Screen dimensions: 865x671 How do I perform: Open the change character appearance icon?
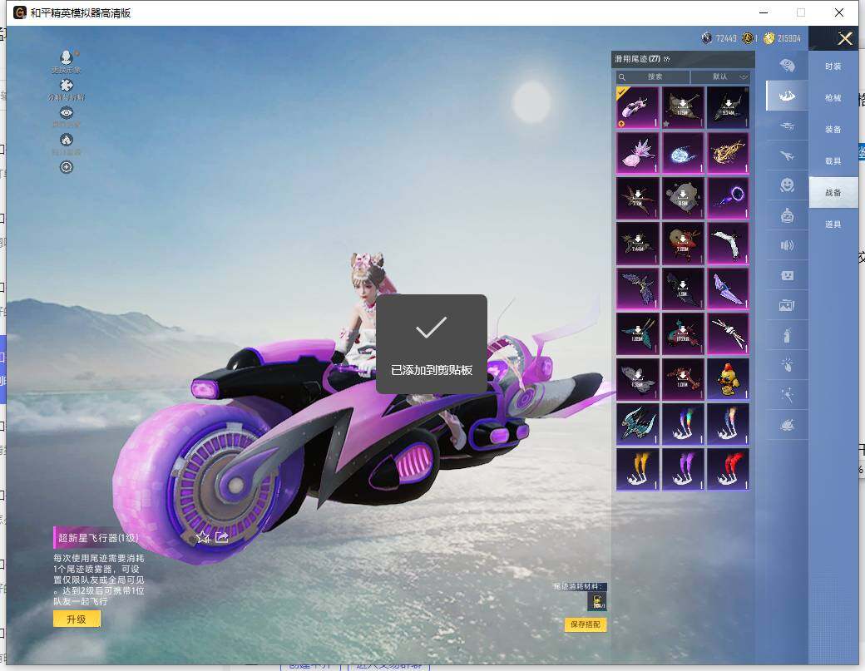[67, 57]
